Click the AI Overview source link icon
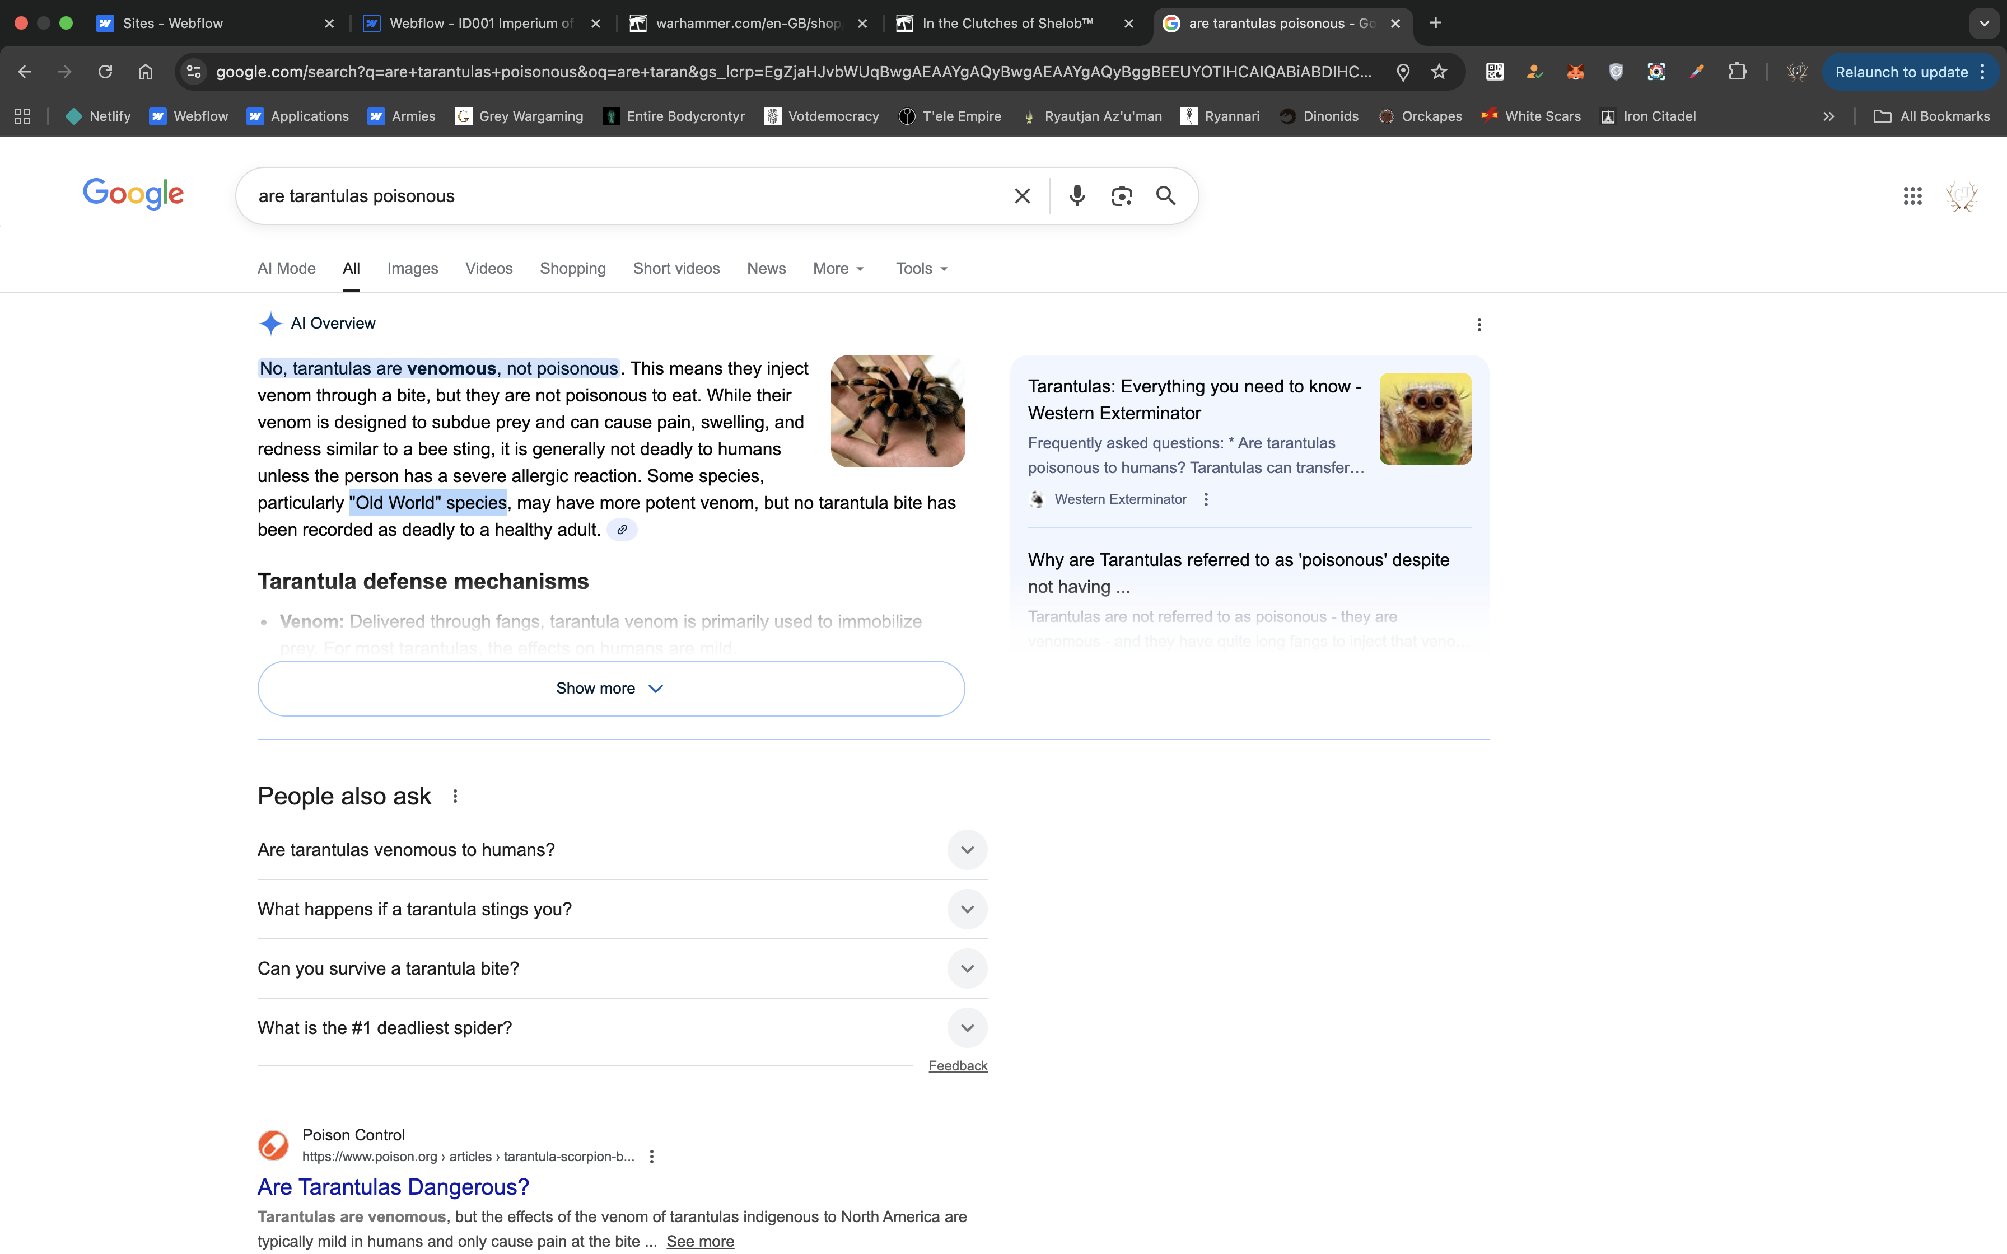This screenshot has width=2007, height=1254. 622,530
